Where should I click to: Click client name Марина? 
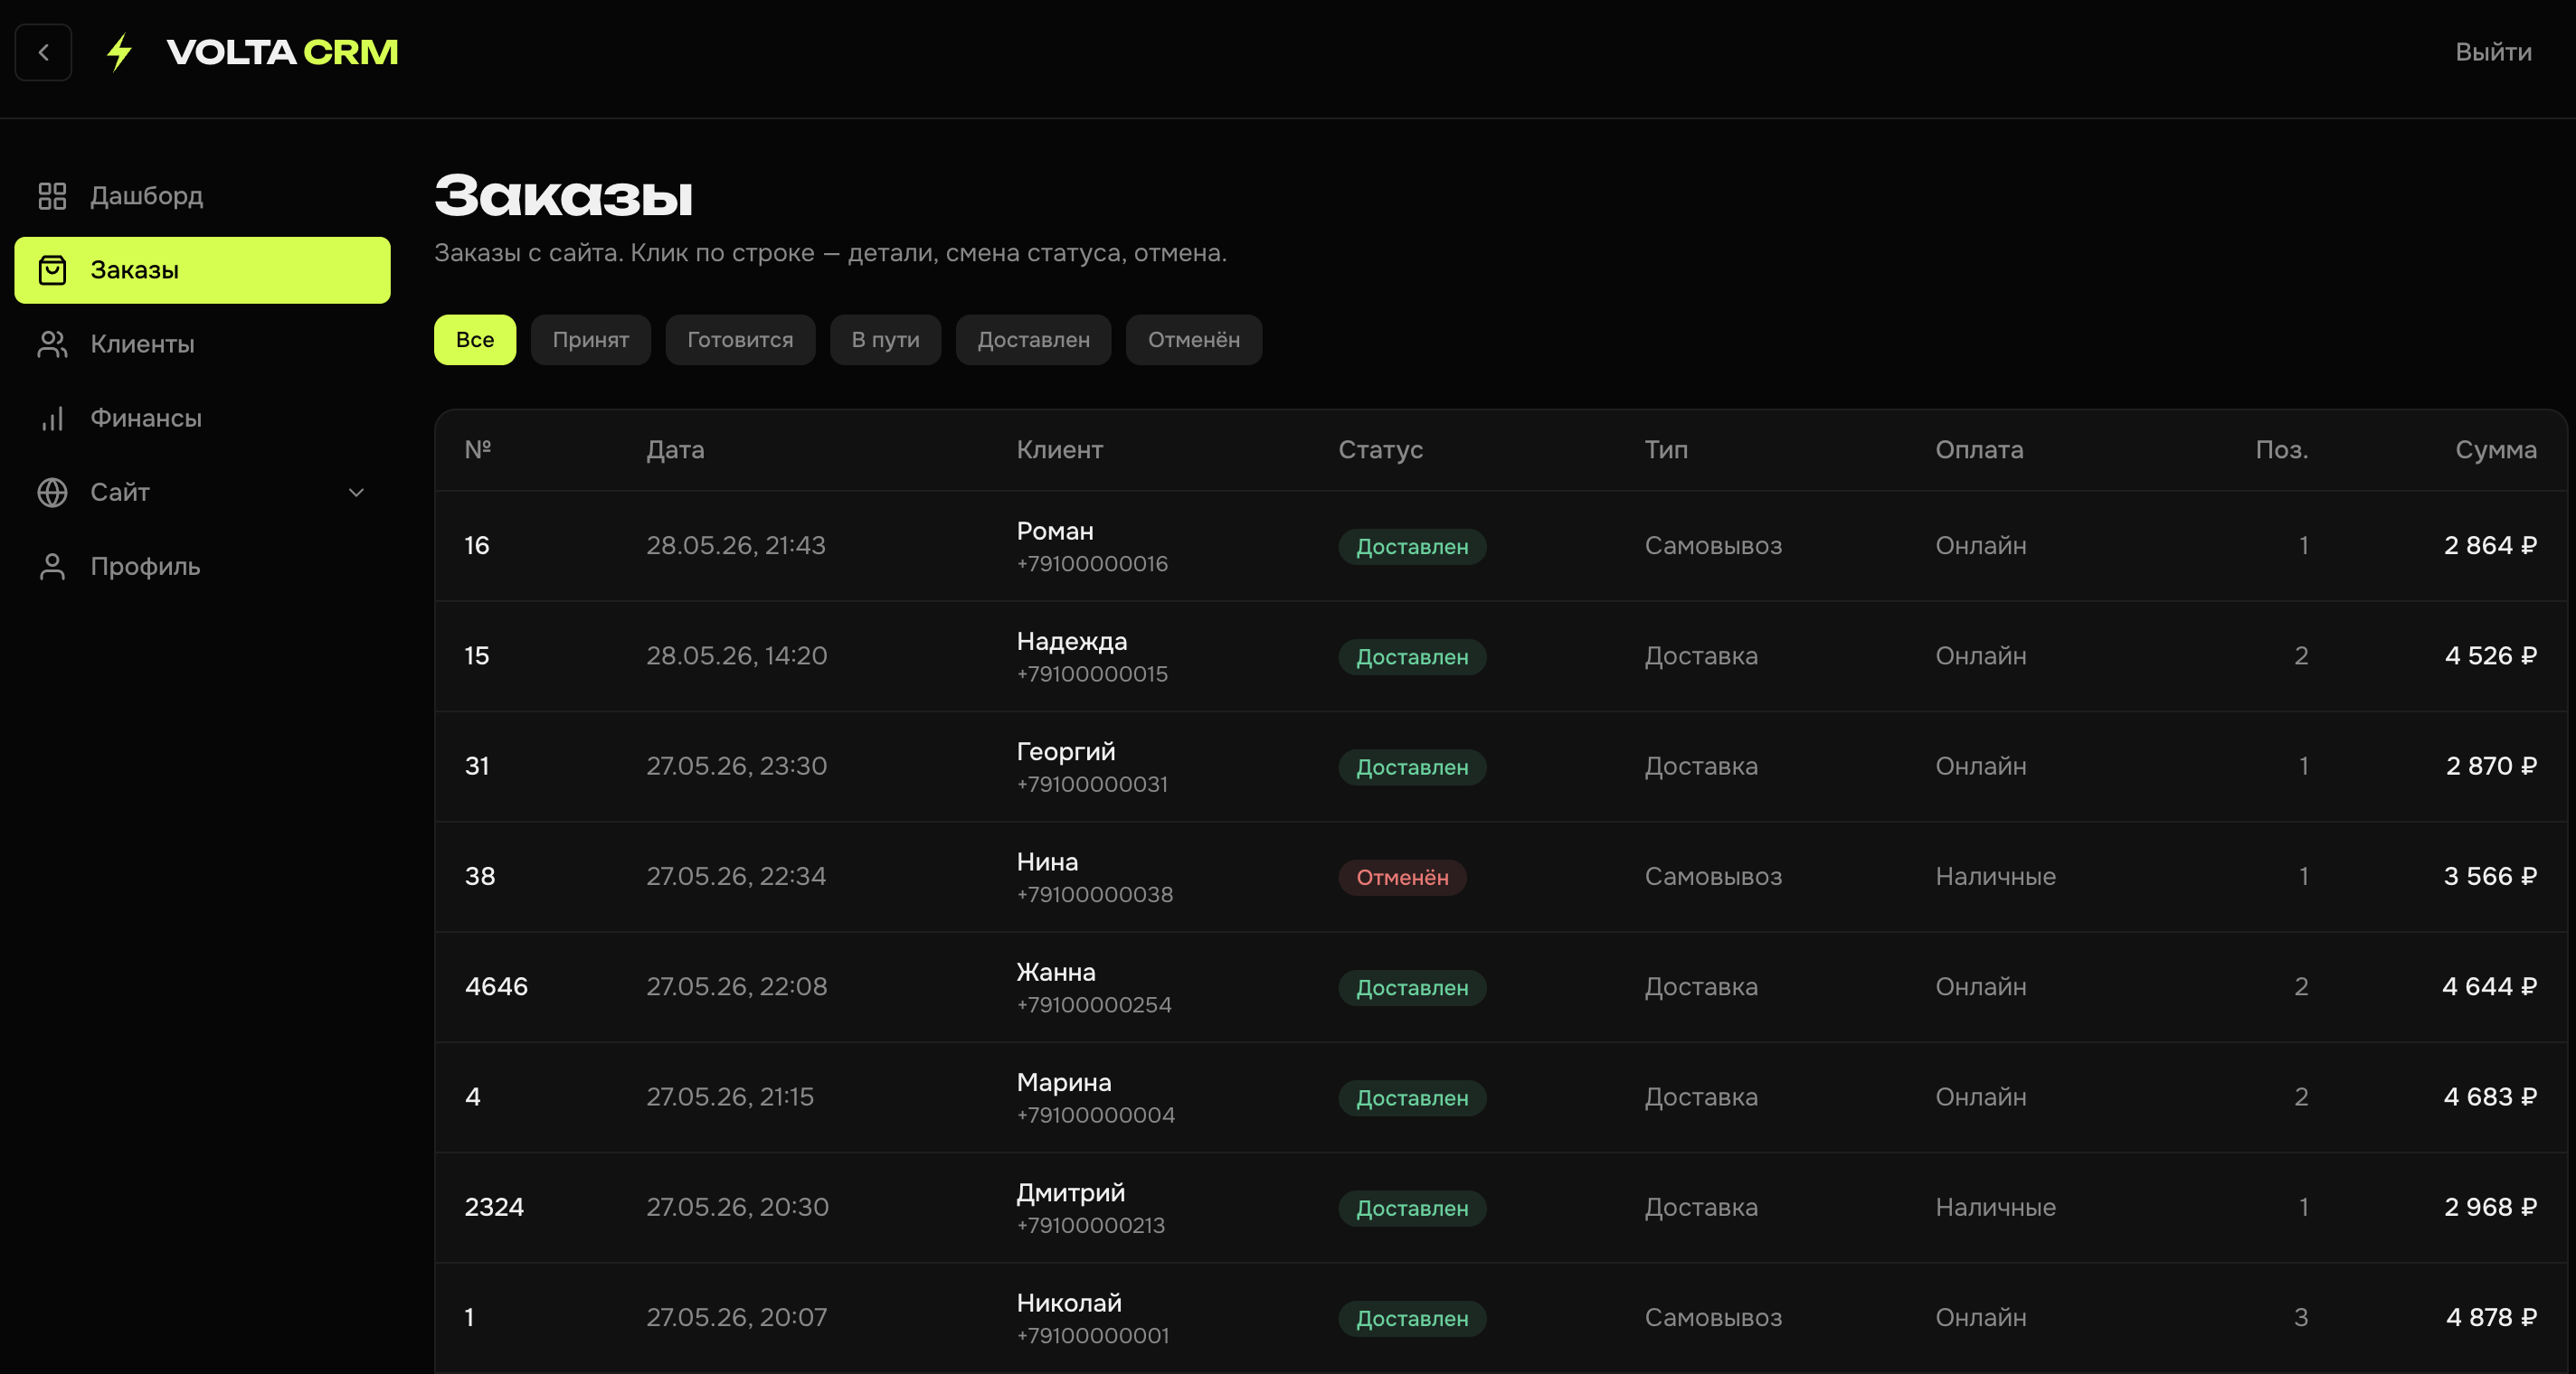[1064, 1082]
